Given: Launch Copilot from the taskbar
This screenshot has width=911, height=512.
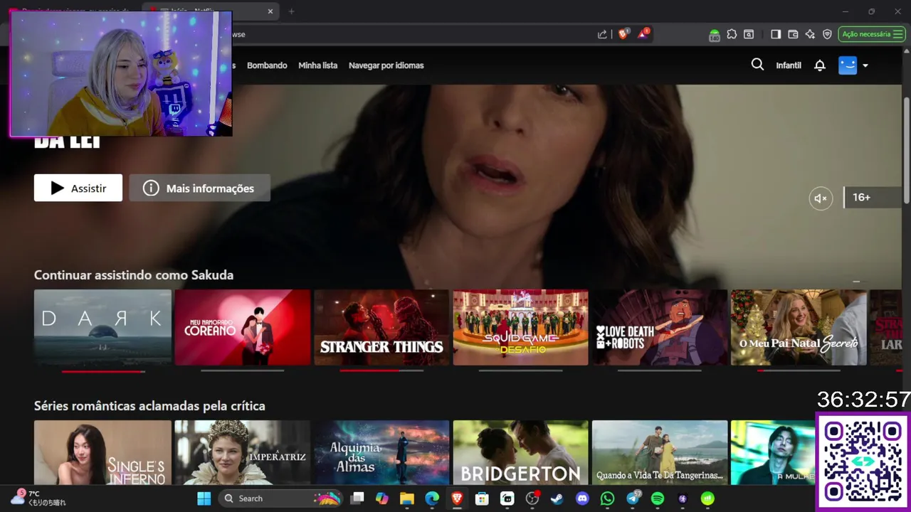Looking at the screenshot, I should click(x=382, y=498).
